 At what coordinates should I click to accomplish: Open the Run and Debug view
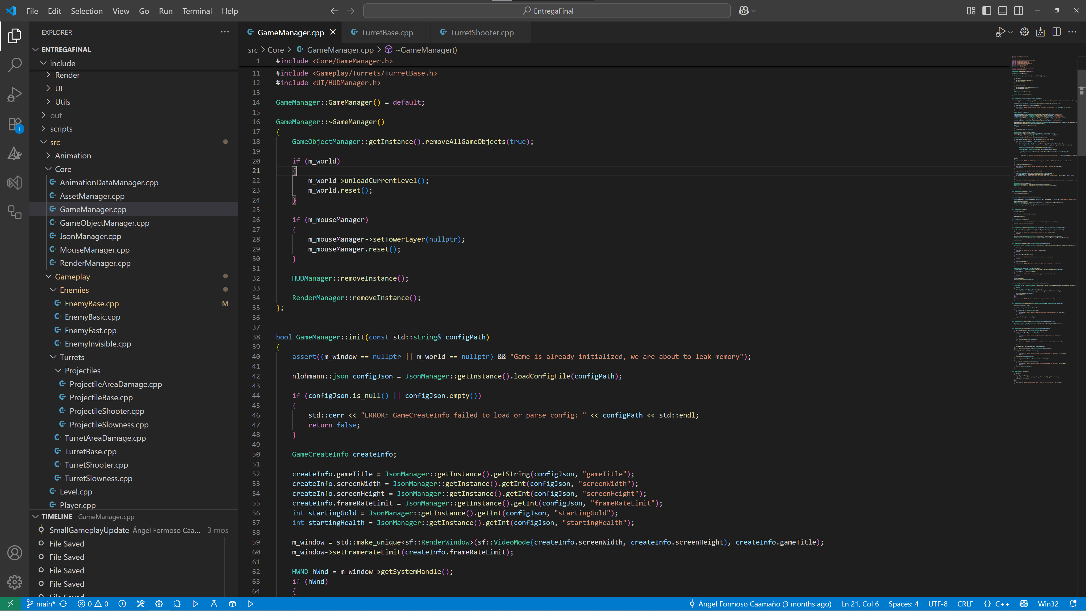tap(15, 94)
